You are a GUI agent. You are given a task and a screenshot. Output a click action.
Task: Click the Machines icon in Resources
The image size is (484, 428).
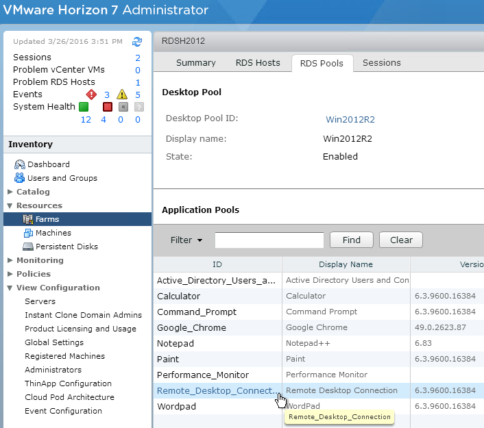click(x=28, y=233)
